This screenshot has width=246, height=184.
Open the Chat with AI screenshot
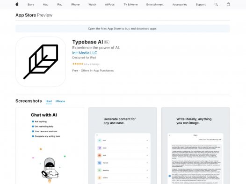(x=50, y=146)
